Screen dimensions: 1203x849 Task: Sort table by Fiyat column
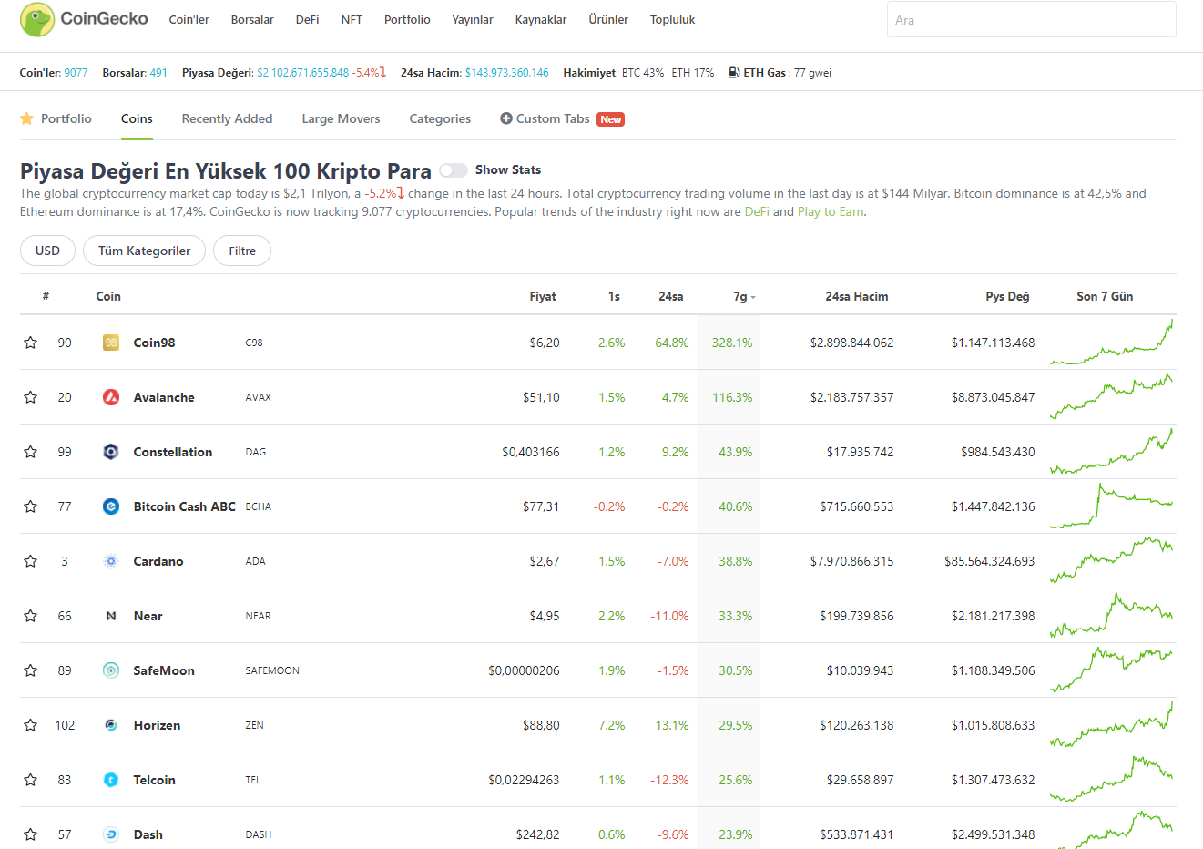(x=543, y=296)
